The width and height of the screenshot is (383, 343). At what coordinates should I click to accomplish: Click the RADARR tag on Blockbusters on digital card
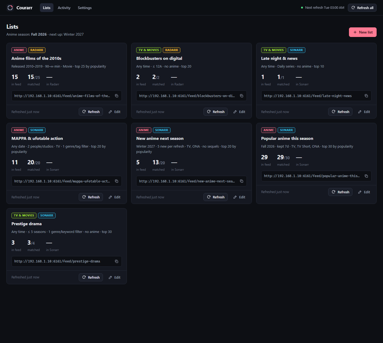click(172, 50)
